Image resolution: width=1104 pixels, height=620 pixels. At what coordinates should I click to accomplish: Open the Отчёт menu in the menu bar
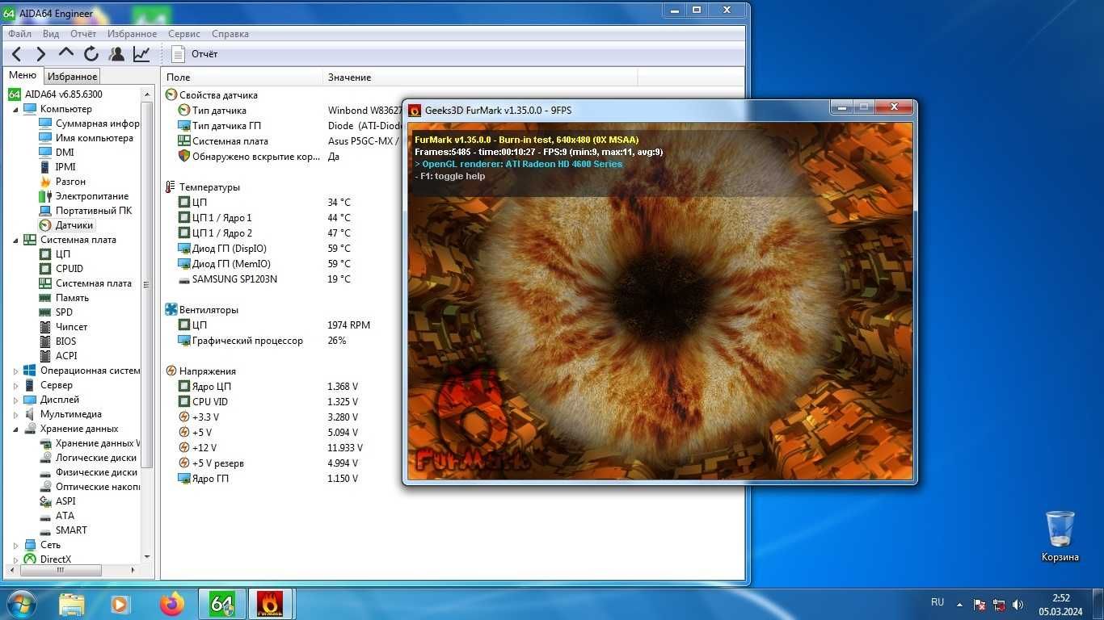(83, 34)
